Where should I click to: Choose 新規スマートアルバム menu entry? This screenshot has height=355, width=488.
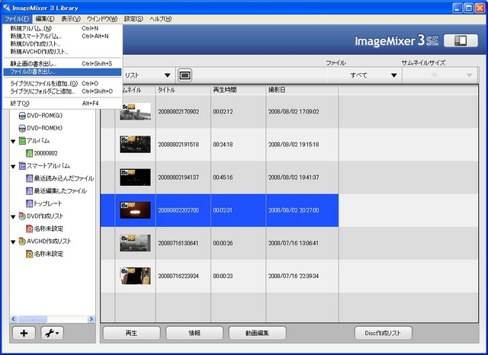pos(62,36)
